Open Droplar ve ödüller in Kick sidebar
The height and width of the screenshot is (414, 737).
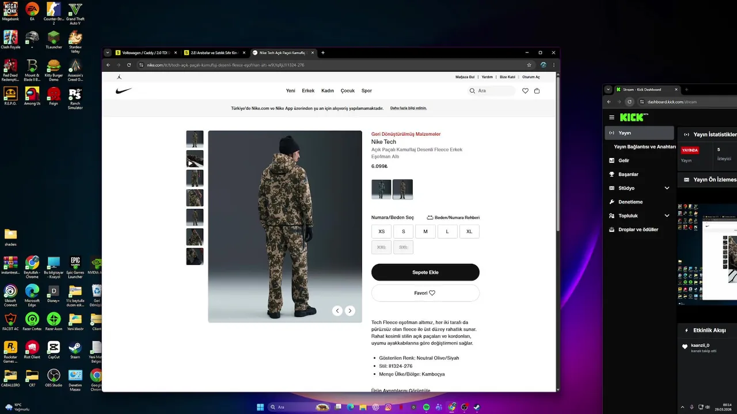tap(639, 229)
